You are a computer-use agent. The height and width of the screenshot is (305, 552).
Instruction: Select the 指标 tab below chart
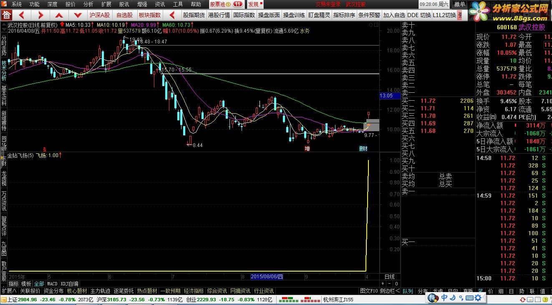tap(14, 284)
